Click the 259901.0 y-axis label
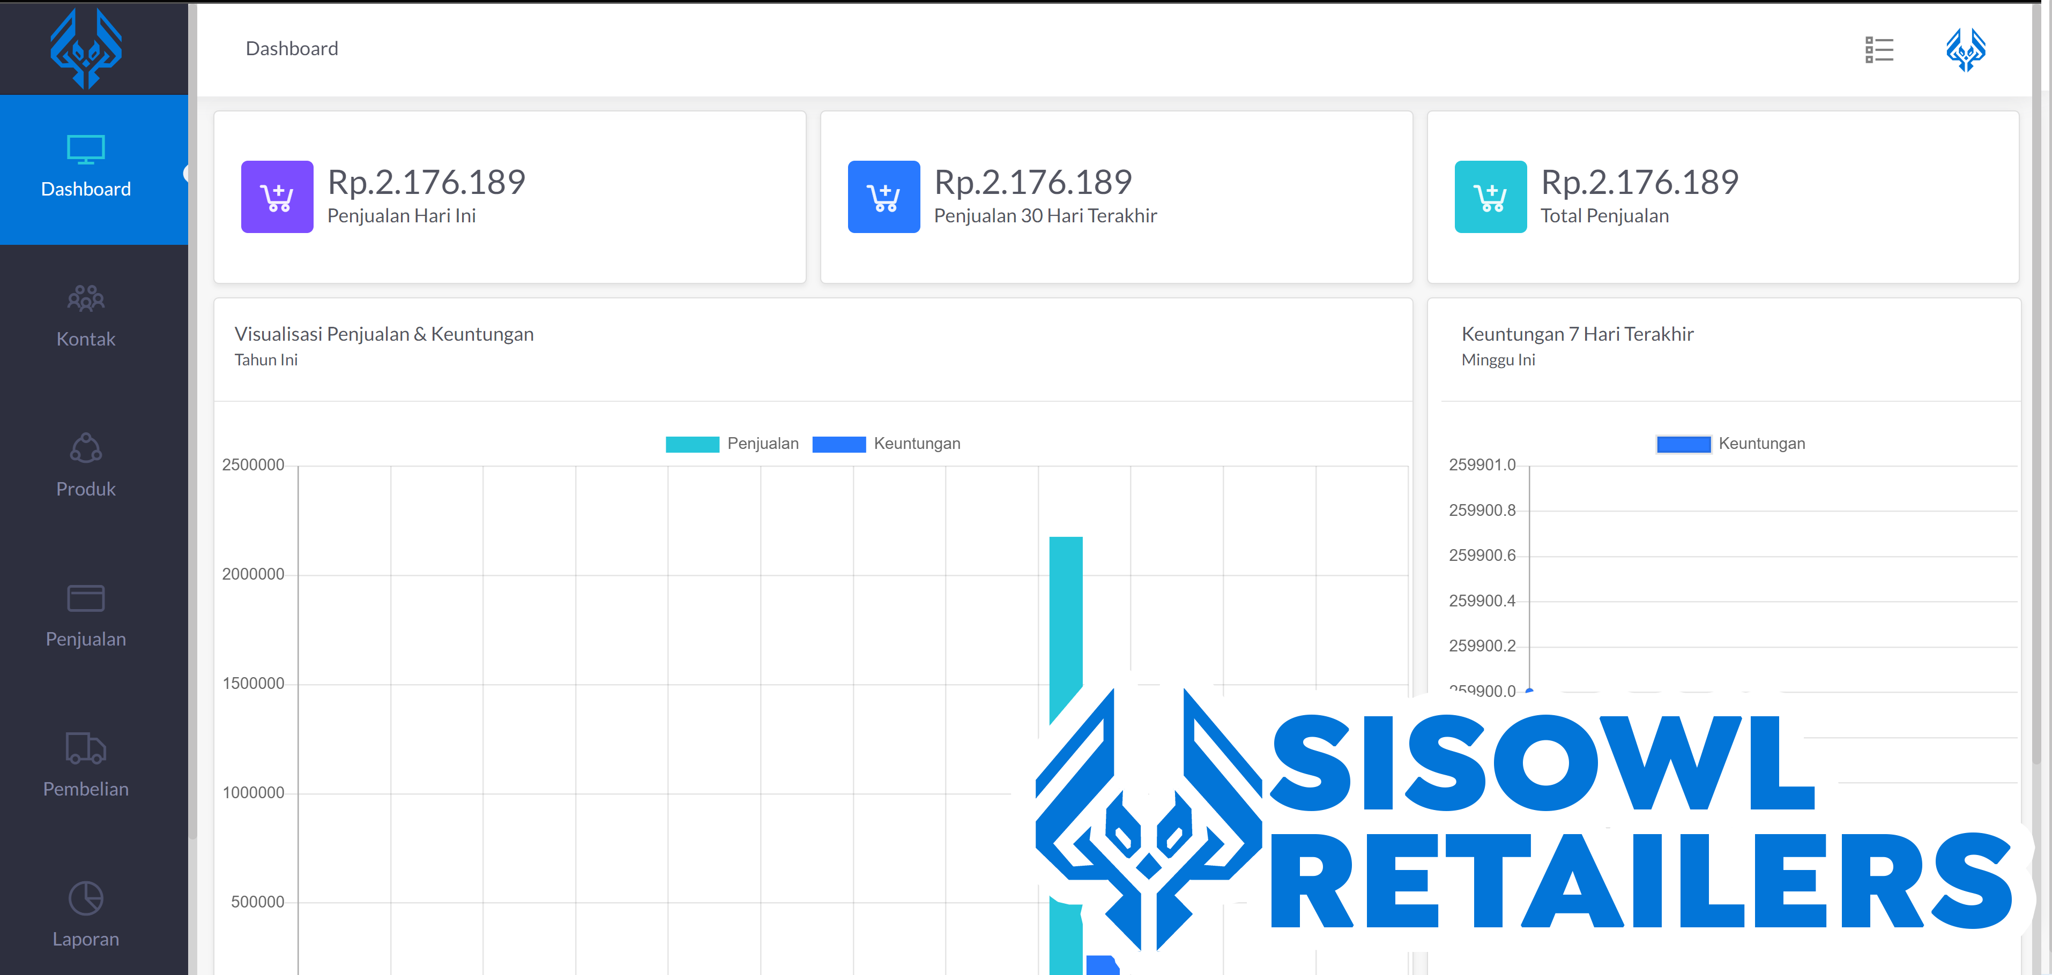 coord(1482,465)
